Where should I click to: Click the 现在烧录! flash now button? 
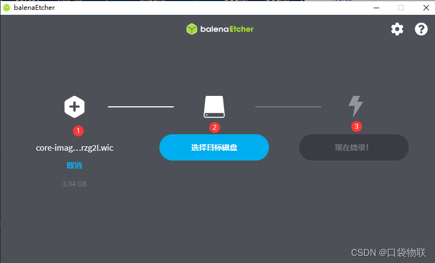(354, 147)
